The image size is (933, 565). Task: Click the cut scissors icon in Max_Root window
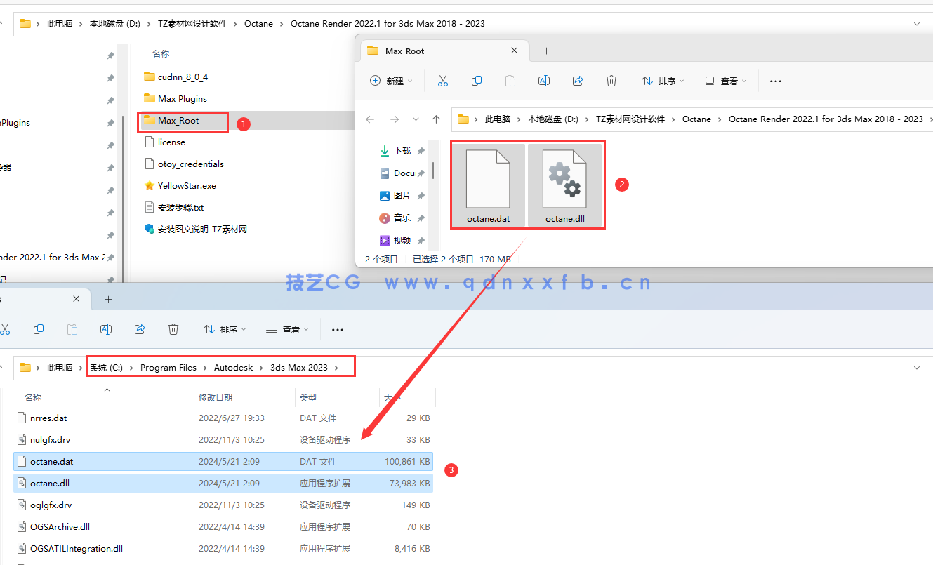(x=442, y=81)
